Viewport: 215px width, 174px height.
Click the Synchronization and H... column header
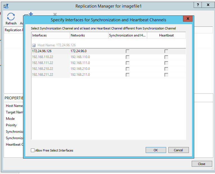(x=128, y=35)
